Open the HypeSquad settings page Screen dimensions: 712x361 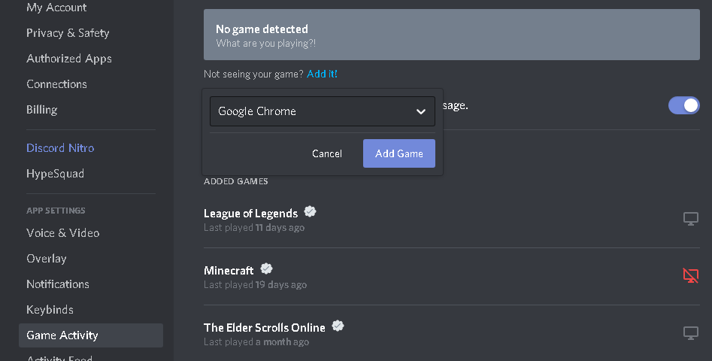[55, 174]
